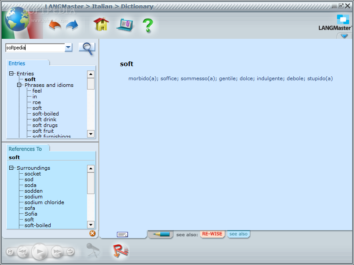Select 'sodium chloride' in Surroundings
This screenshot has height=265, width=354.
[44, 202]
